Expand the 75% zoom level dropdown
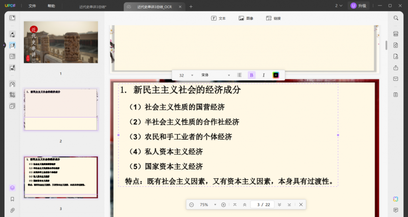The image size is (408, 217). (215, 205)
